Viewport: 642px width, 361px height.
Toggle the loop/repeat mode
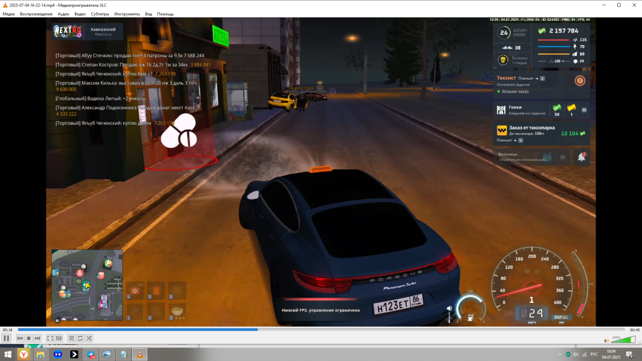(x=80, y=338)
